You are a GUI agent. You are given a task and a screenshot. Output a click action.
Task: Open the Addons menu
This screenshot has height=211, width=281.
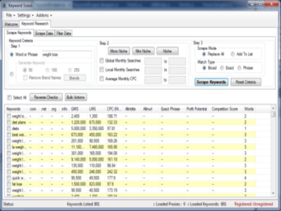pos(44,15)
